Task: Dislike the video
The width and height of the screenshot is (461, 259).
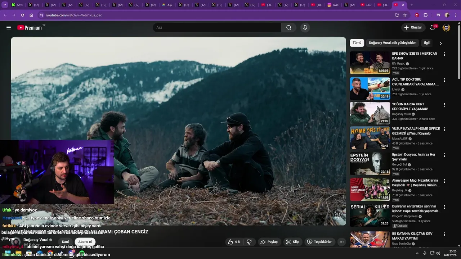Action: tap(249, 242)
